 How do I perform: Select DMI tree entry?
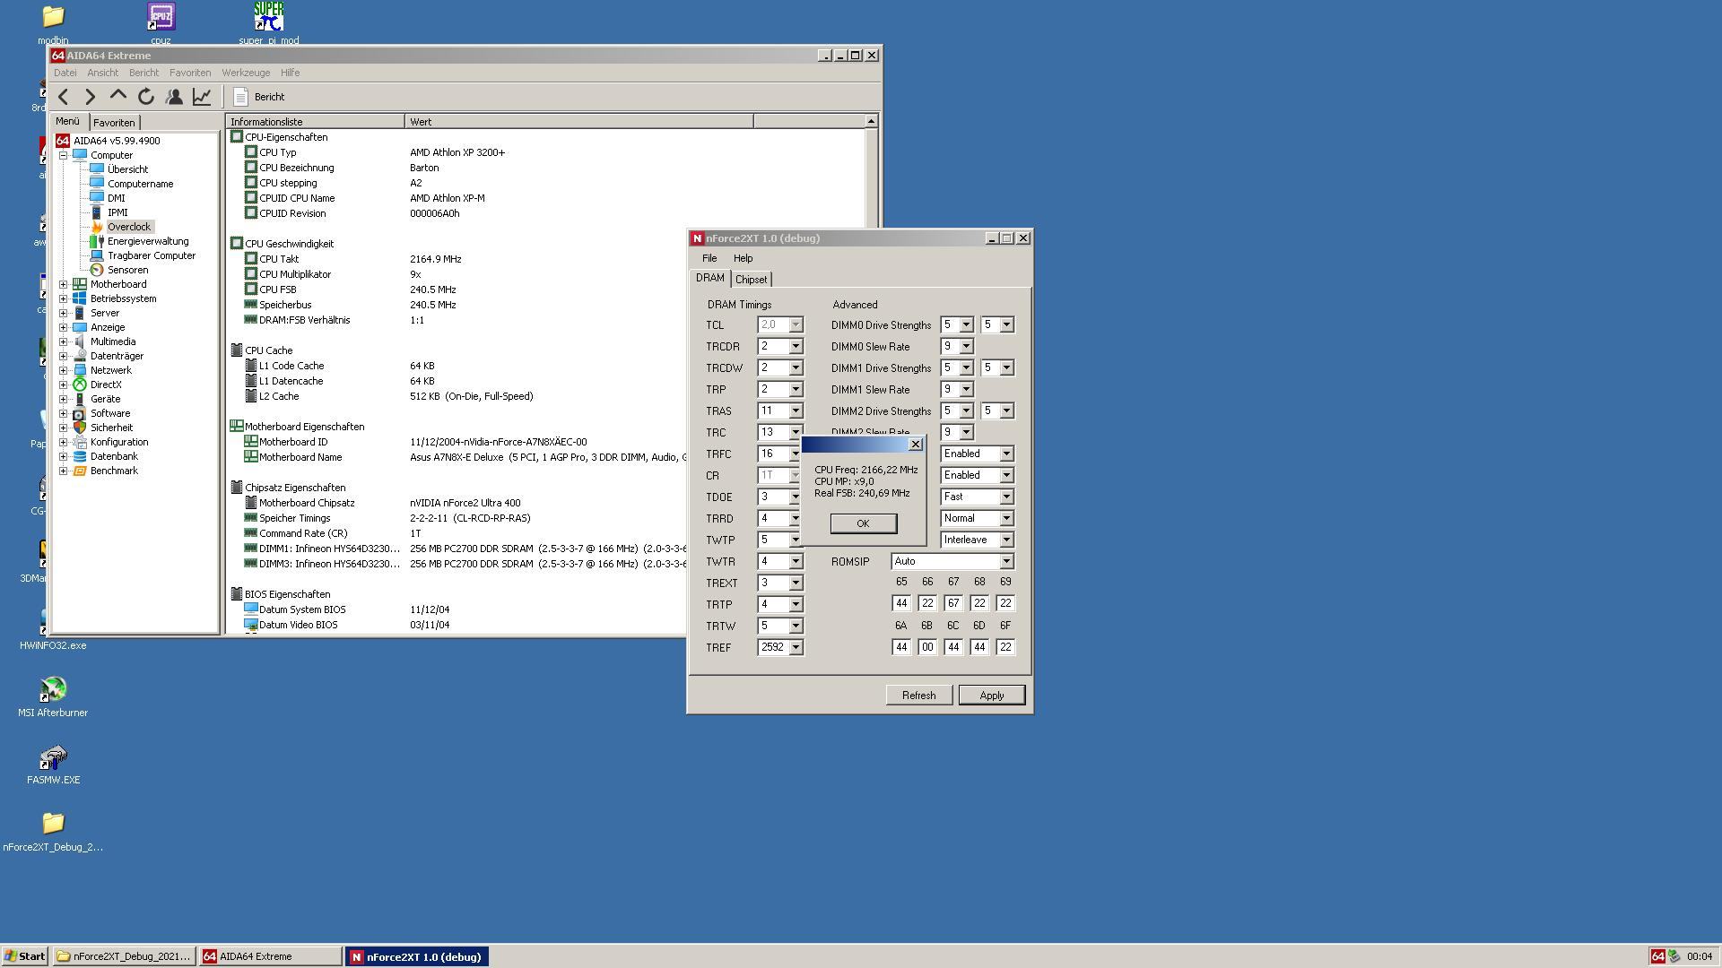pos(116,198)
